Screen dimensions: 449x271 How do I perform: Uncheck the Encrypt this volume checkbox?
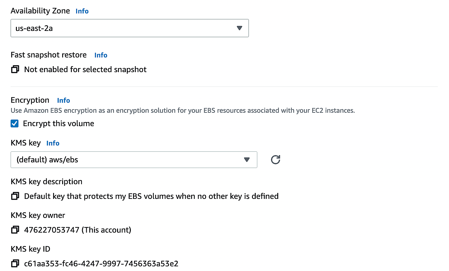pos(15,124)
